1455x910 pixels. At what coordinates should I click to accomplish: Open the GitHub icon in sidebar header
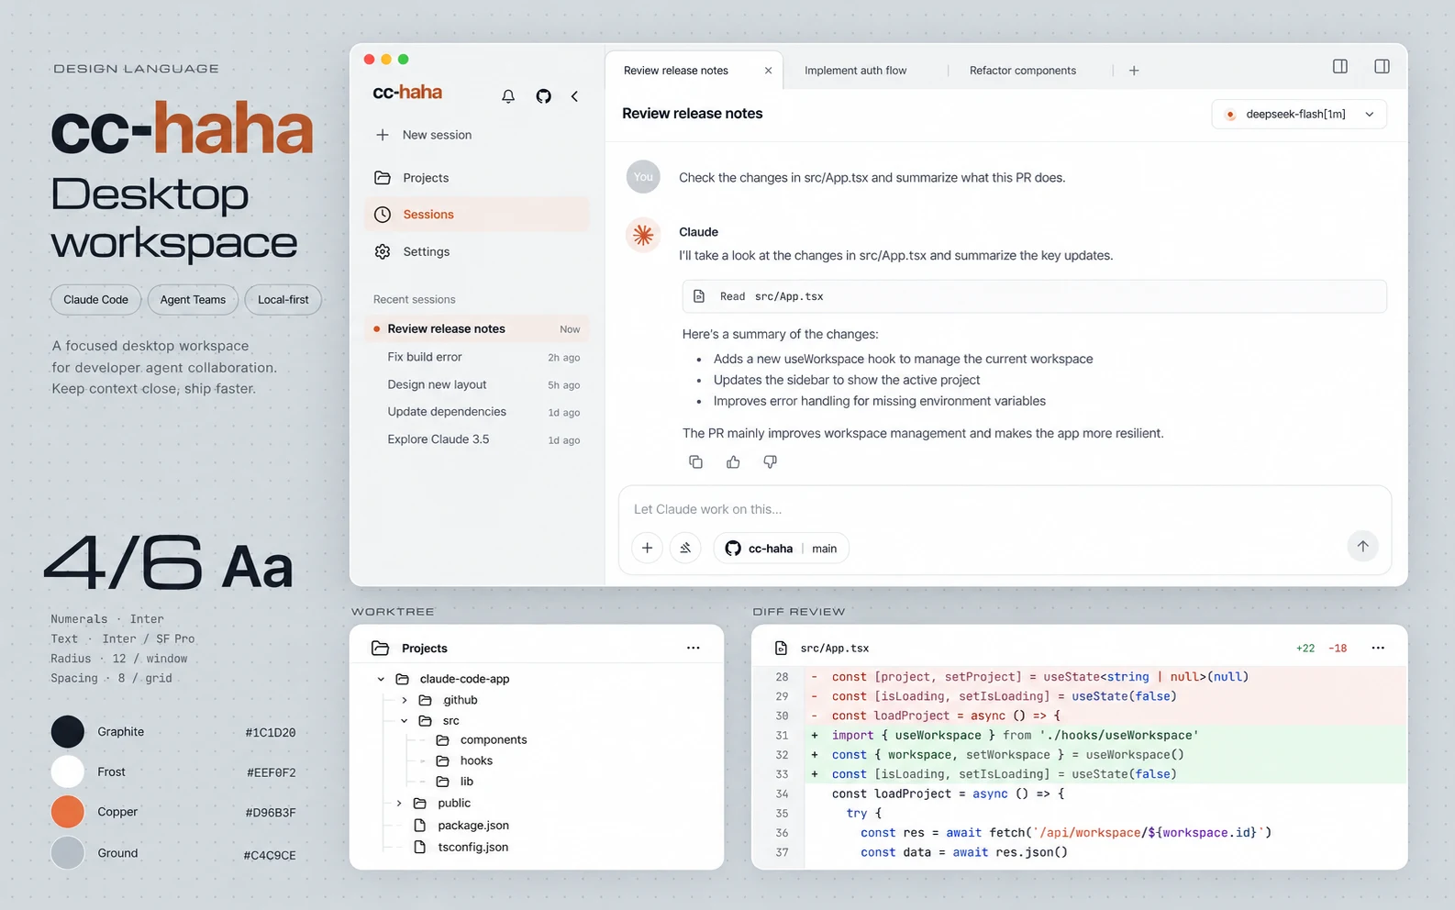[544, 96]
